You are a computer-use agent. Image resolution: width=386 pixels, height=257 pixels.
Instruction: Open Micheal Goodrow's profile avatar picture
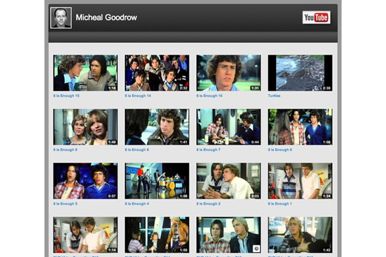click(61, 18)
